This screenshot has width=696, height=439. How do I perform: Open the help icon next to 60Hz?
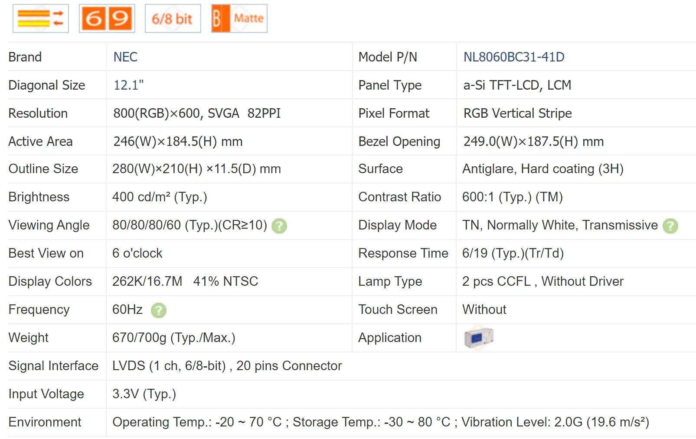[159, 310]
